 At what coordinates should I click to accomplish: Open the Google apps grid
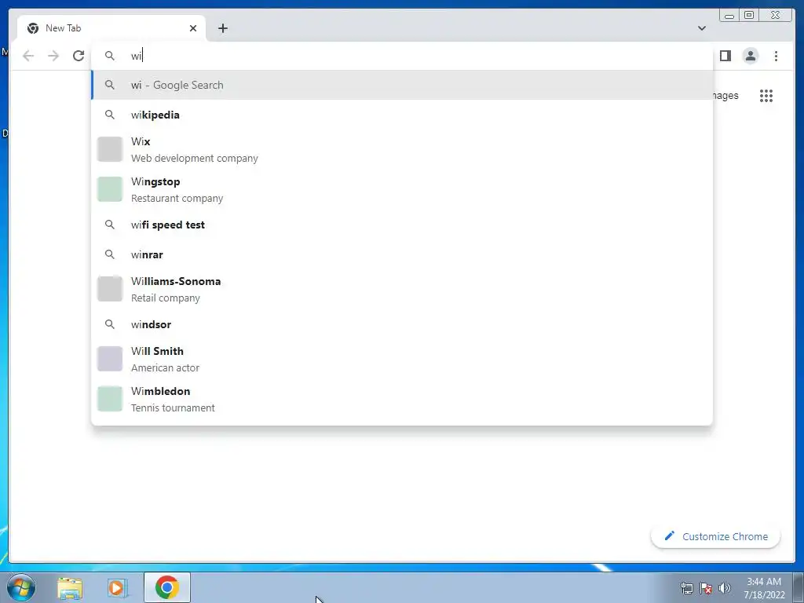766,95
